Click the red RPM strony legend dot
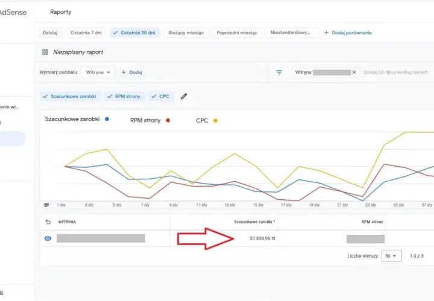Image resolution: width=434 pixels, height=301 pixels. (x=168, y=120)
